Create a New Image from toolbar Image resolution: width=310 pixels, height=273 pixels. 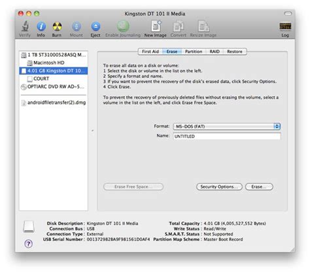[156, 26]
